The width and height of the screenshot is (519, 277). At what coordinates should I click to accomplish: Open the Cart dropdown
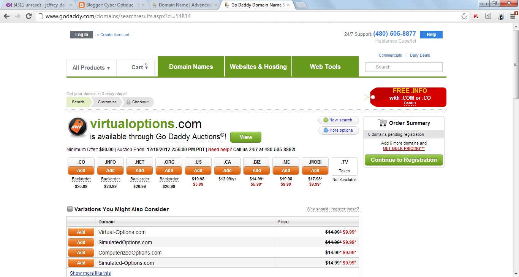click(137, 67)
